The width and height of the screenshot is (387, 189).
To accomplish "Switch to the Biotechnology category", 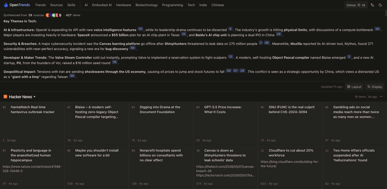I will point(147,5).
